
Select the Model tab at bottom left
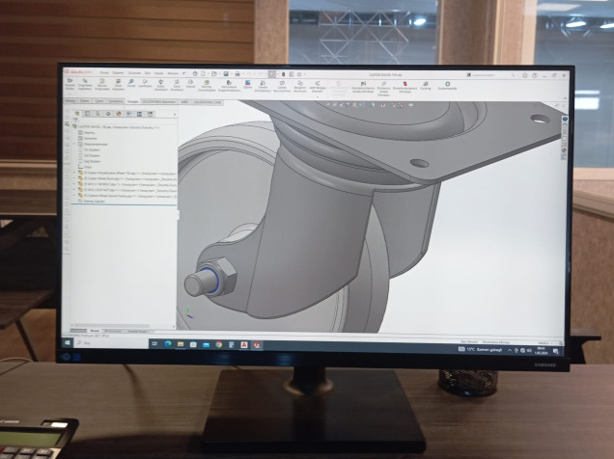click(x=95, y=330)
